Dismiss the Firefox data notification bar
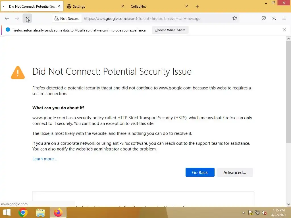The height and width of the screenshot is (218, 291). [x=284, y=30]
